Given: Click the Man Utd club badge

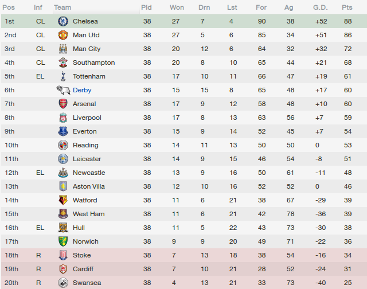Looking at the screenshot, I should (63, 35).
